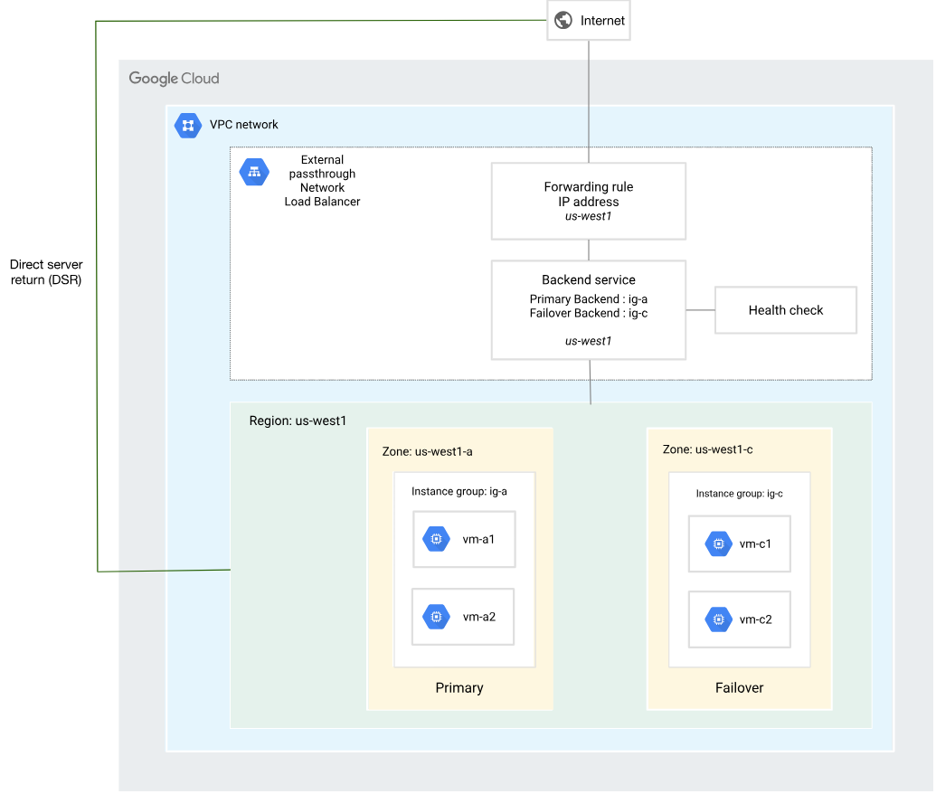Screen dimensions: 936x794
Task: Click the External passthrough Network Load Balancer text
Action: tap(322, 181)
